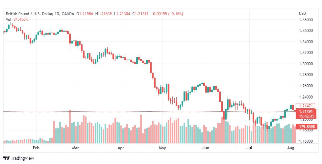The image size is (322, 164).
Task: Click the Feb date label on time axis
Action: 36,148
